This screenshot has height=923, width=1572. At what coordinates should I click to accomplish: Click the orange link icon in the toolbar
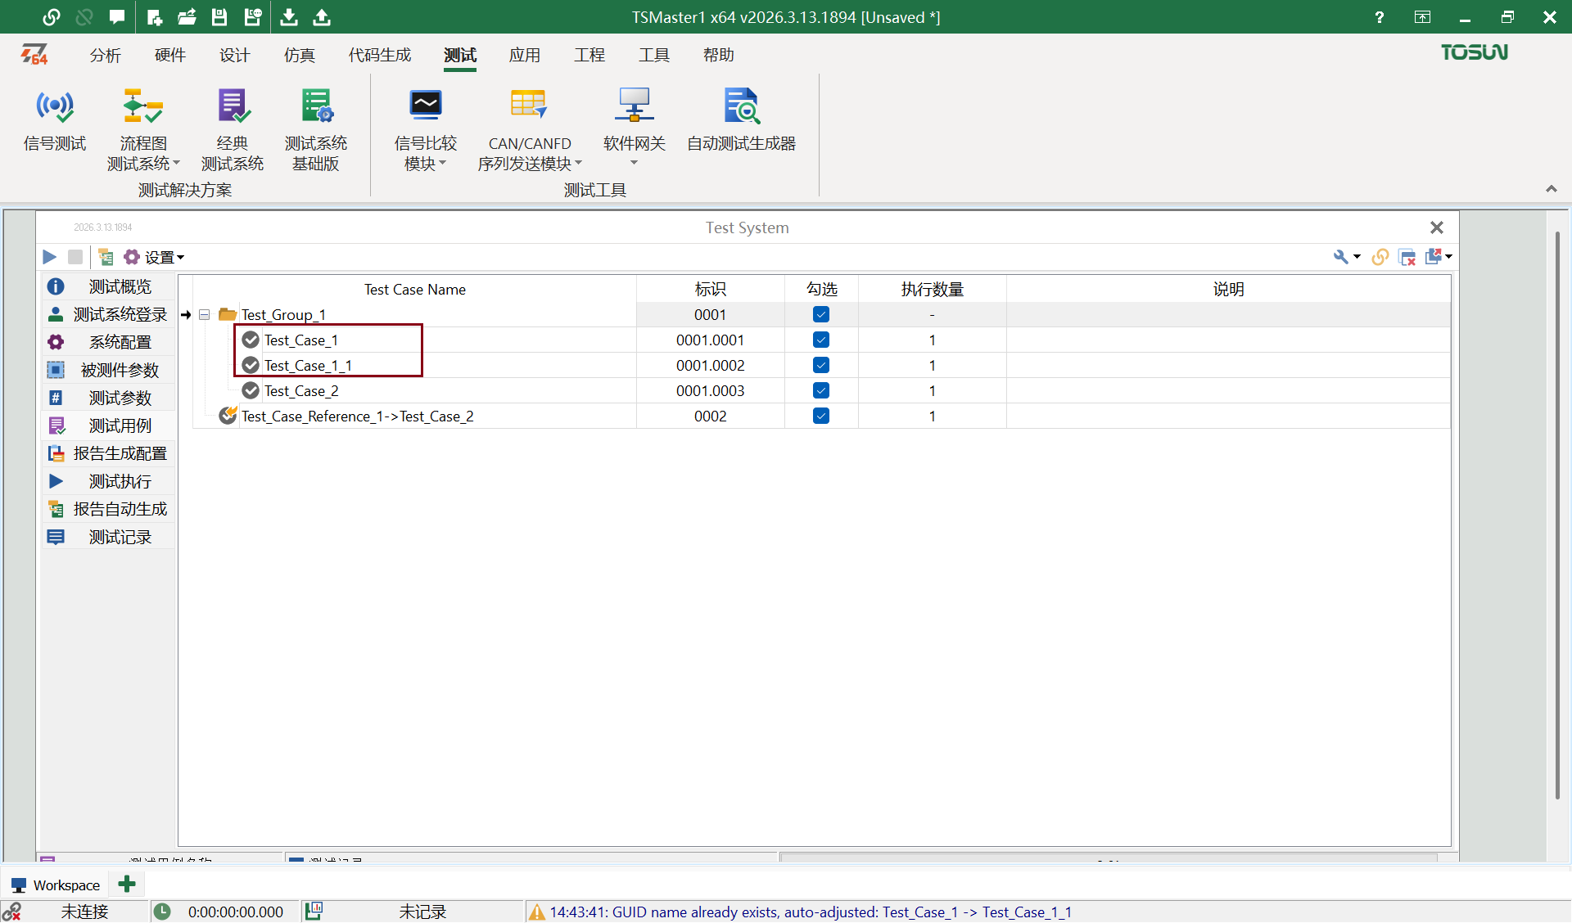coord(1380,256)
